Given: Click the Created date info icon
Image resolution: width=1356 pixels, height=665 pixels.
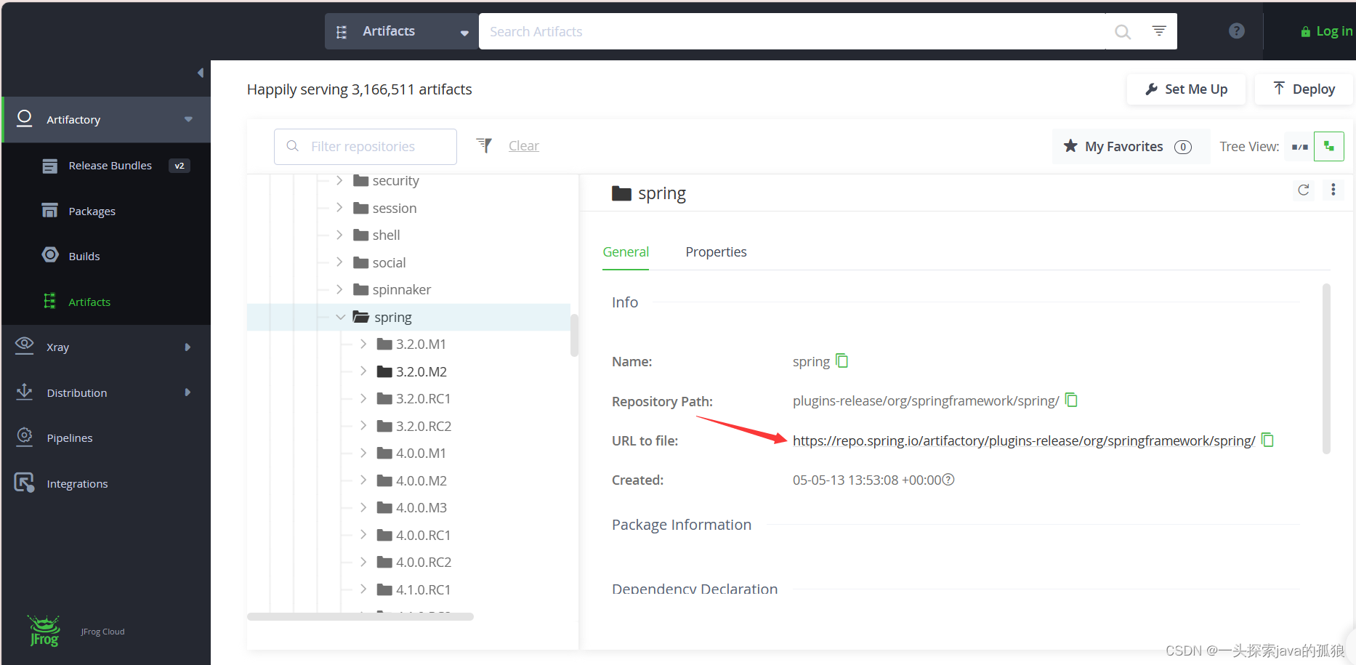Looking at the screenshot, I should click(948, 480).
